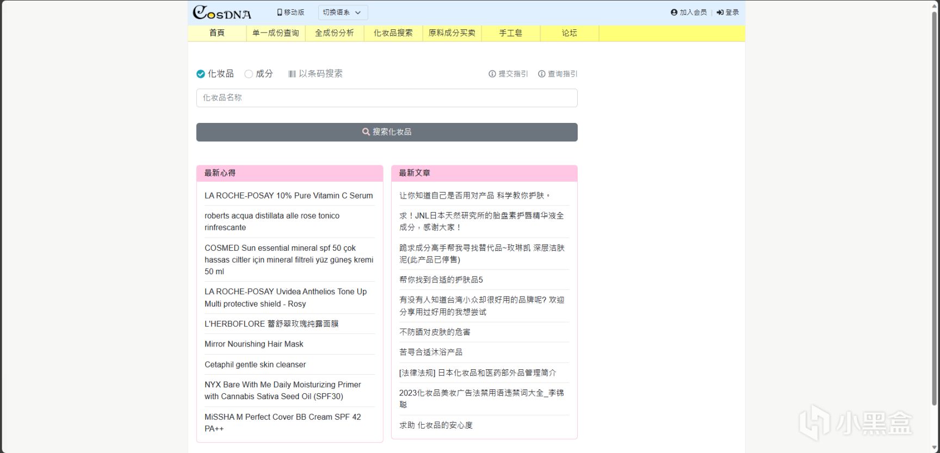
Task: Go to the 首頁 home tab
Action: [x=217, y=33]
